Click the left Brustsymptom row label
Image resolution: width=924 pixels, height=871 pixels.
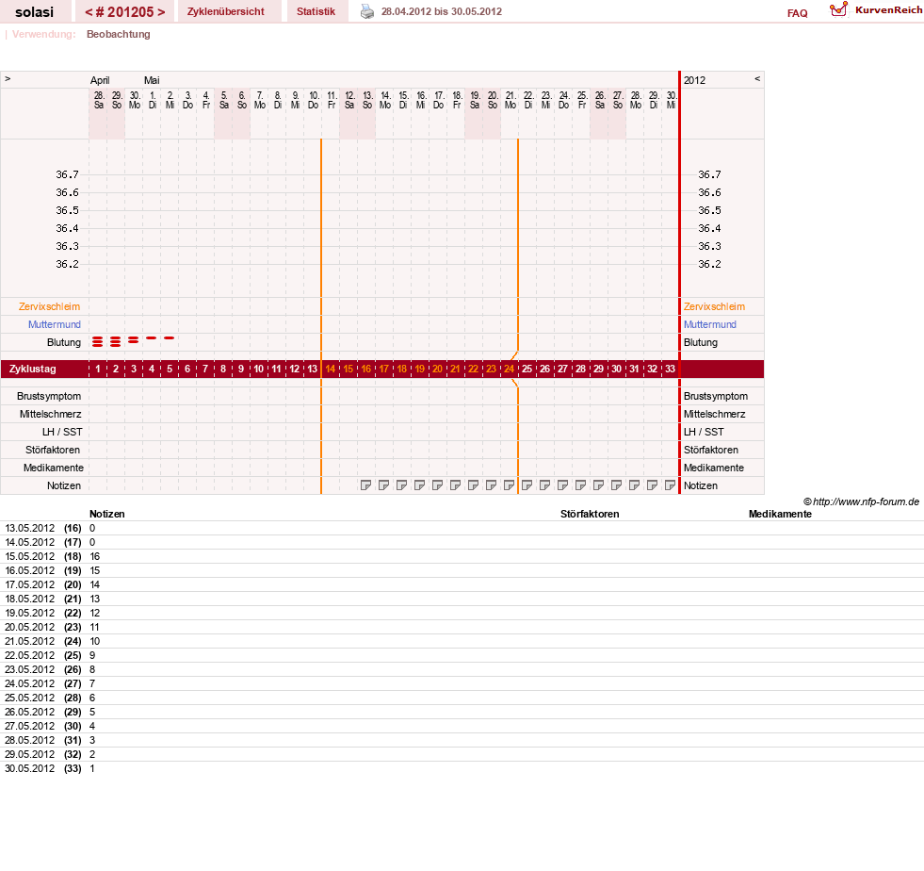pos(49,396)
